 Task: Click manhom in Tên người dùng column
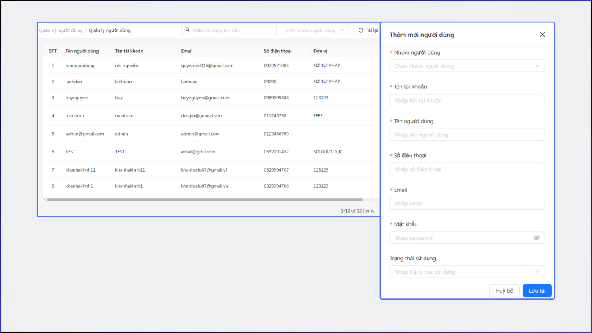(74, 115)
